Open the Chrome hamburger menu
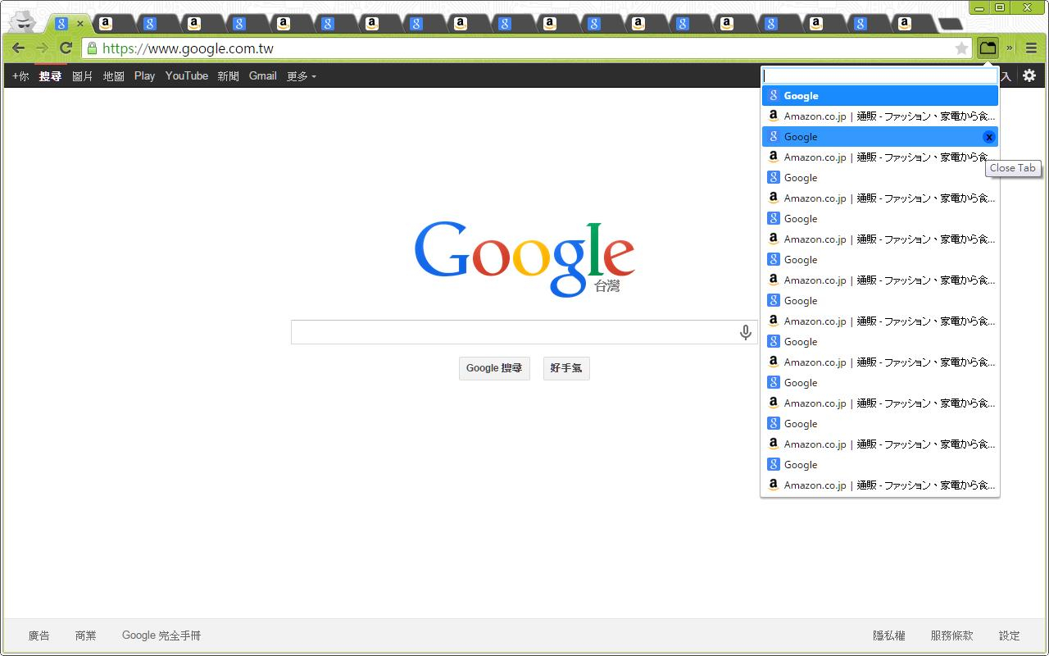 [x=1031, y=48]
